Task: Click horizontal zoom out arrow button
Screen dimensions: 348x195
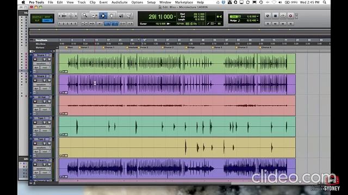Action: point(59,16)
